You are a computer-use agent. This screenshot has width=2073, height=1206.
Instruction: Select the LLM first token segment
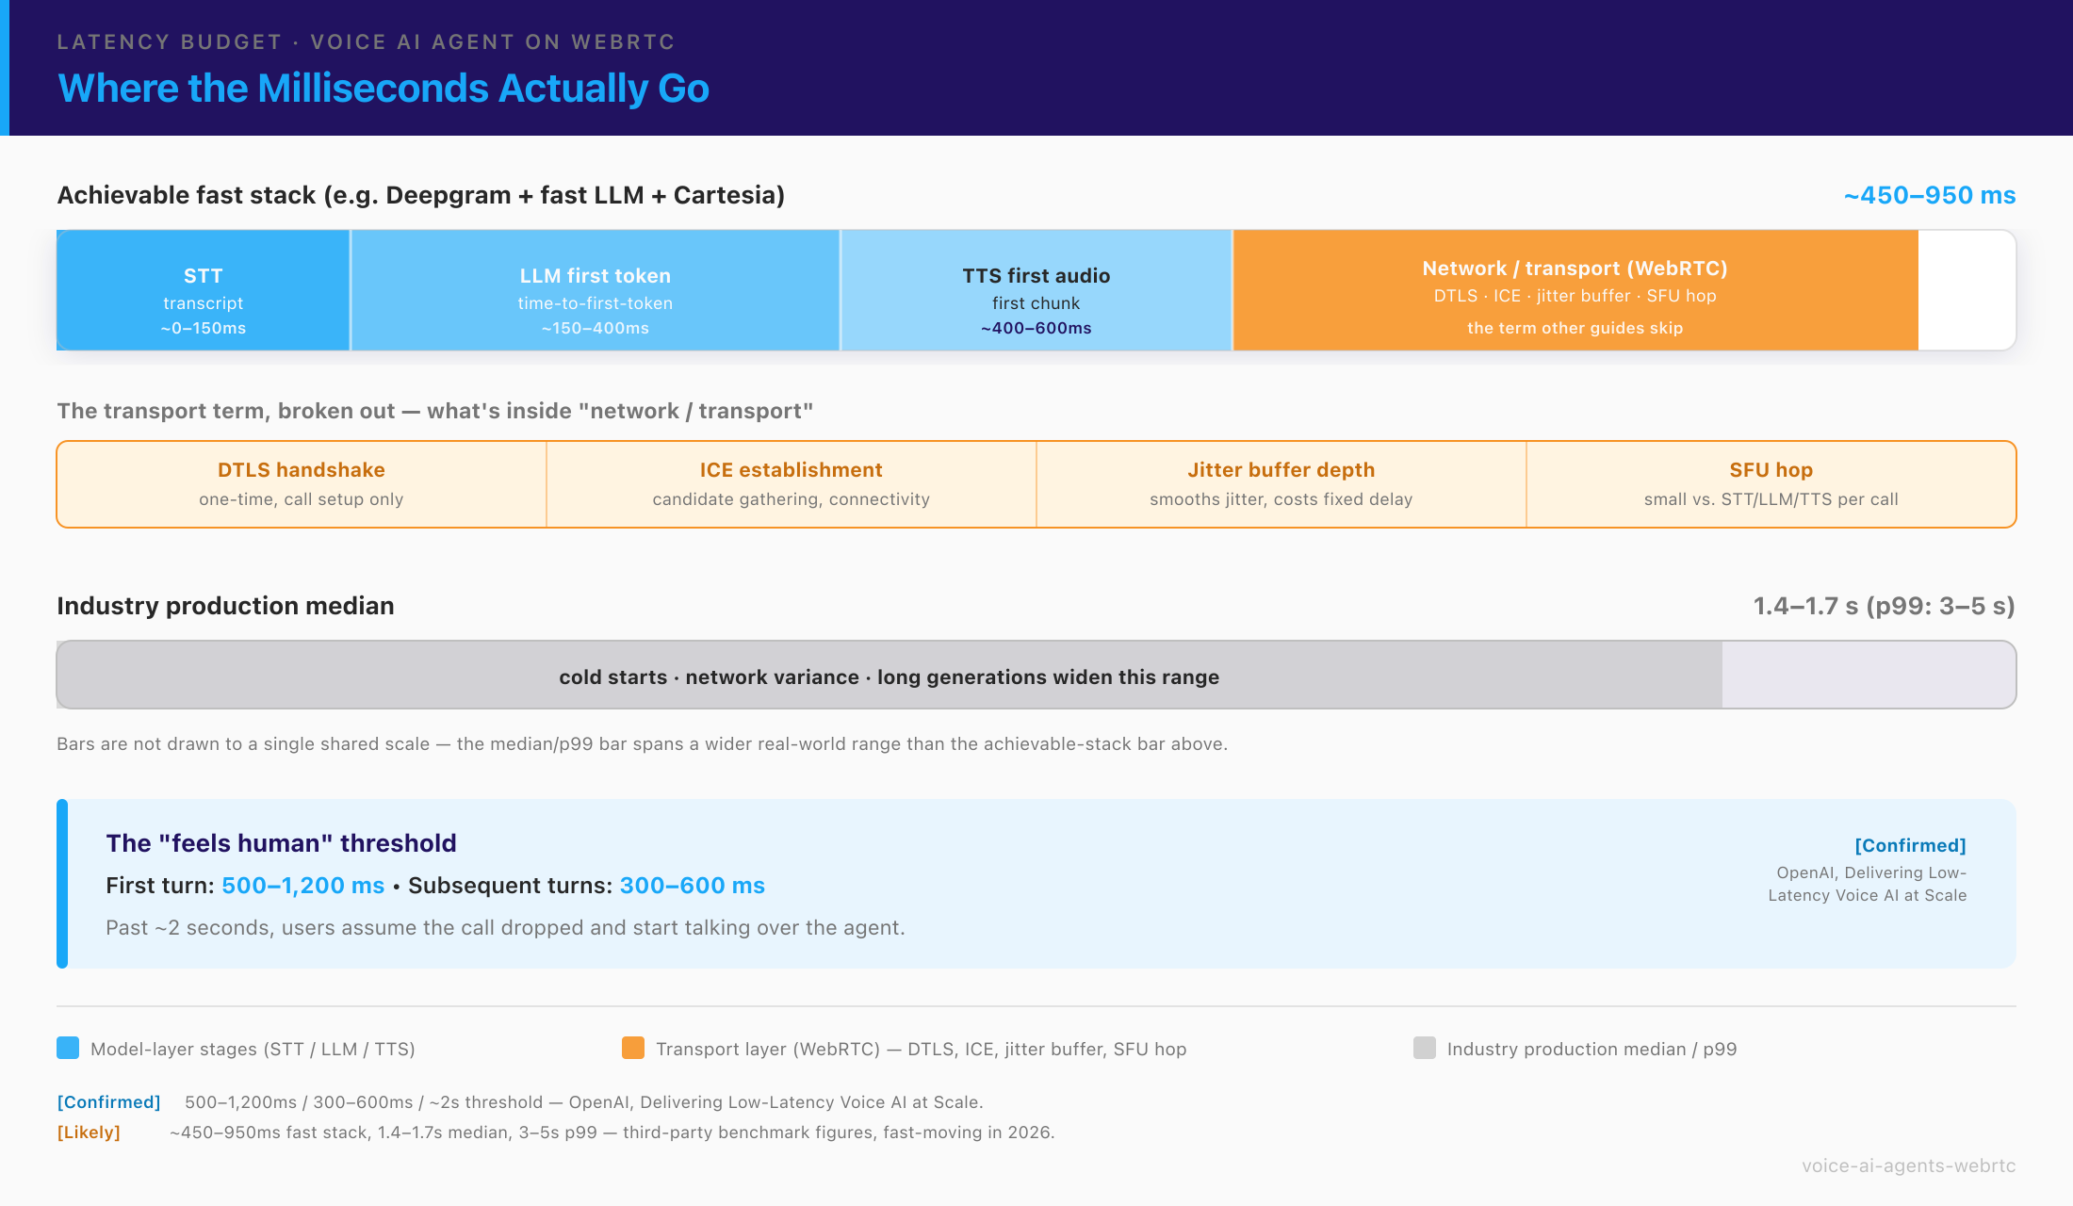point(596,290)
